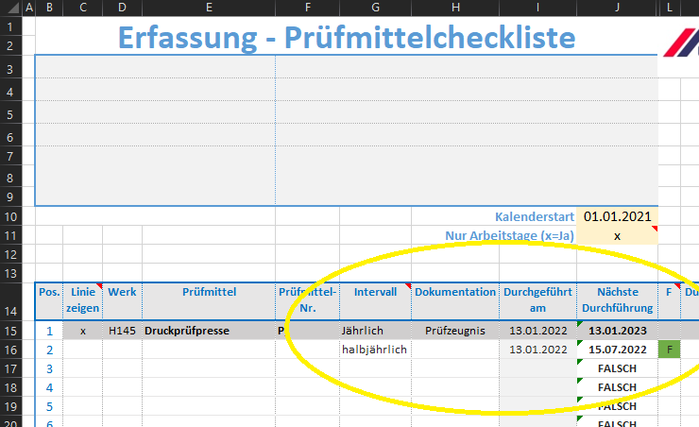
Task: Click position number 4 cell
Action: [x=49, y=387]
